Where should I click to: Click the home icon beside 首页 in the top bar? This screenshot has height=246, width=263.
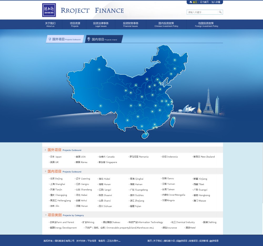pyautogui.click(x=190, y=2)
